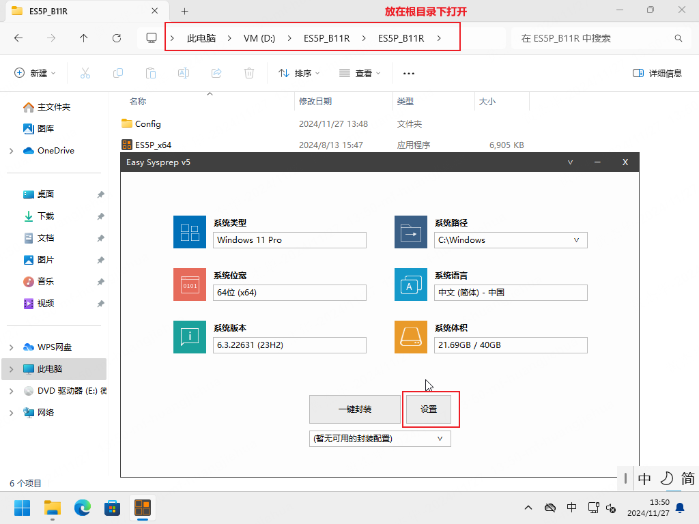Open the Sort dropdown in Explorer toolbar
Screen dimensions: 699x524
[x=299, y=73]
